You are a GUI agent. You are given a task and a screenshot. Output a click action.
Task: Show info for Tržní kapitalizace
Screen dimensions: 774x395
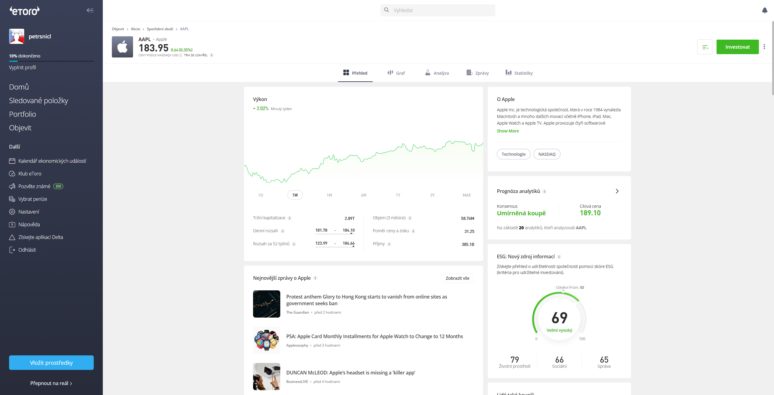[x=290, y=218]
